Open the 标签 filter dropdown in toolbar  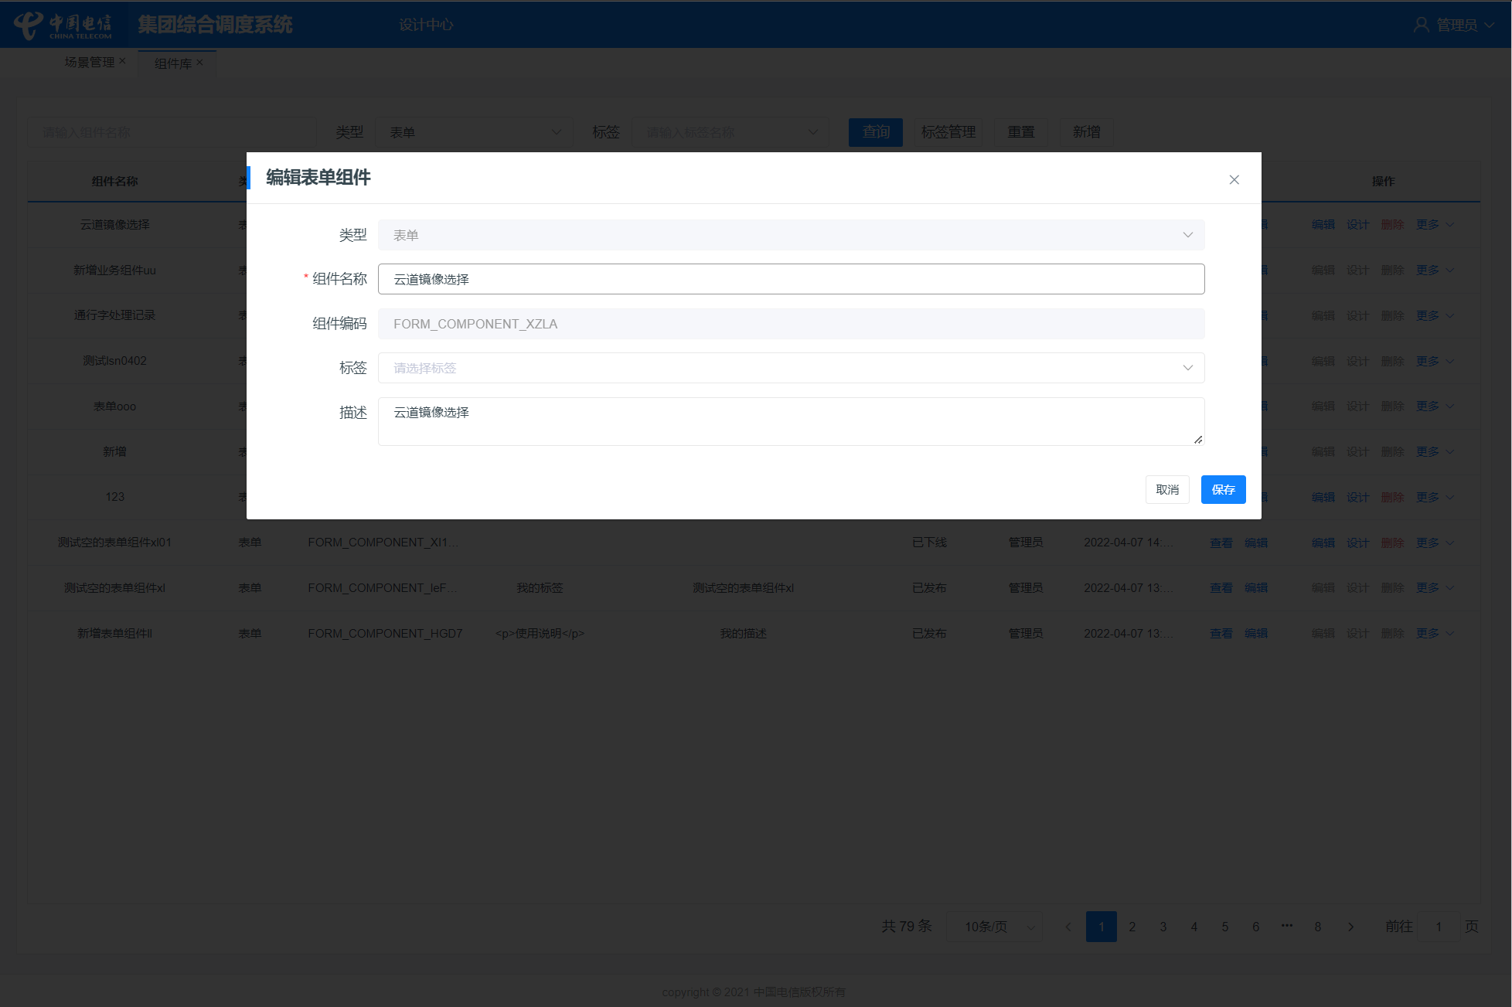[730, 132]
